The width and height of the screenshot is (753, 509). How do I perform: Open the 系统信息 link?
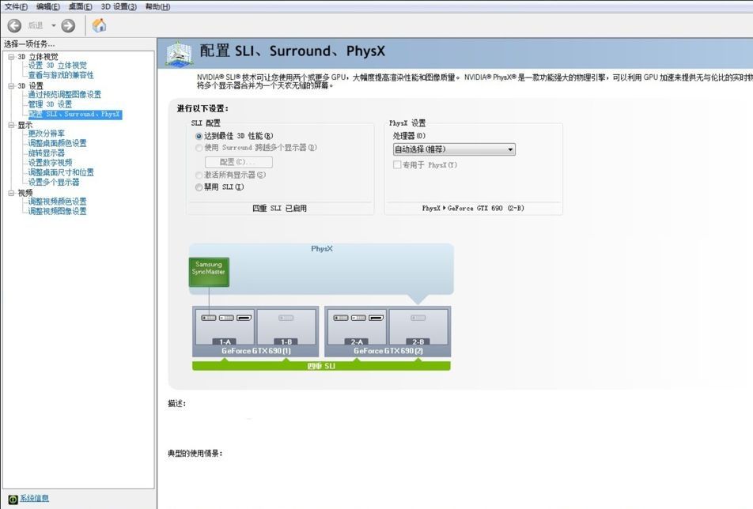pyautogui.click(x=34, y=499)
